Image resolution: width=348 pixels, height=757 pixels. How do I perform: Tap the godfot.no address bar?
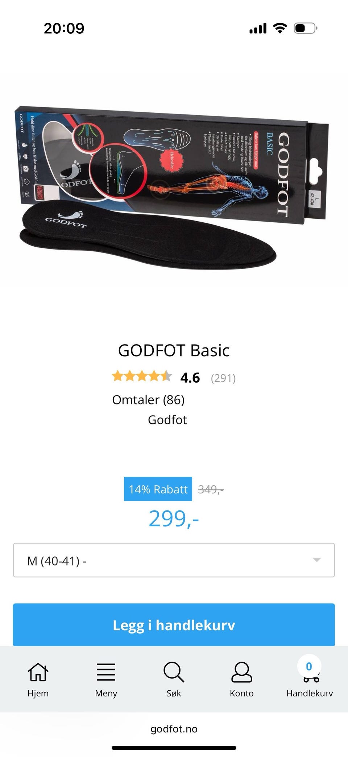coord(174,729)
